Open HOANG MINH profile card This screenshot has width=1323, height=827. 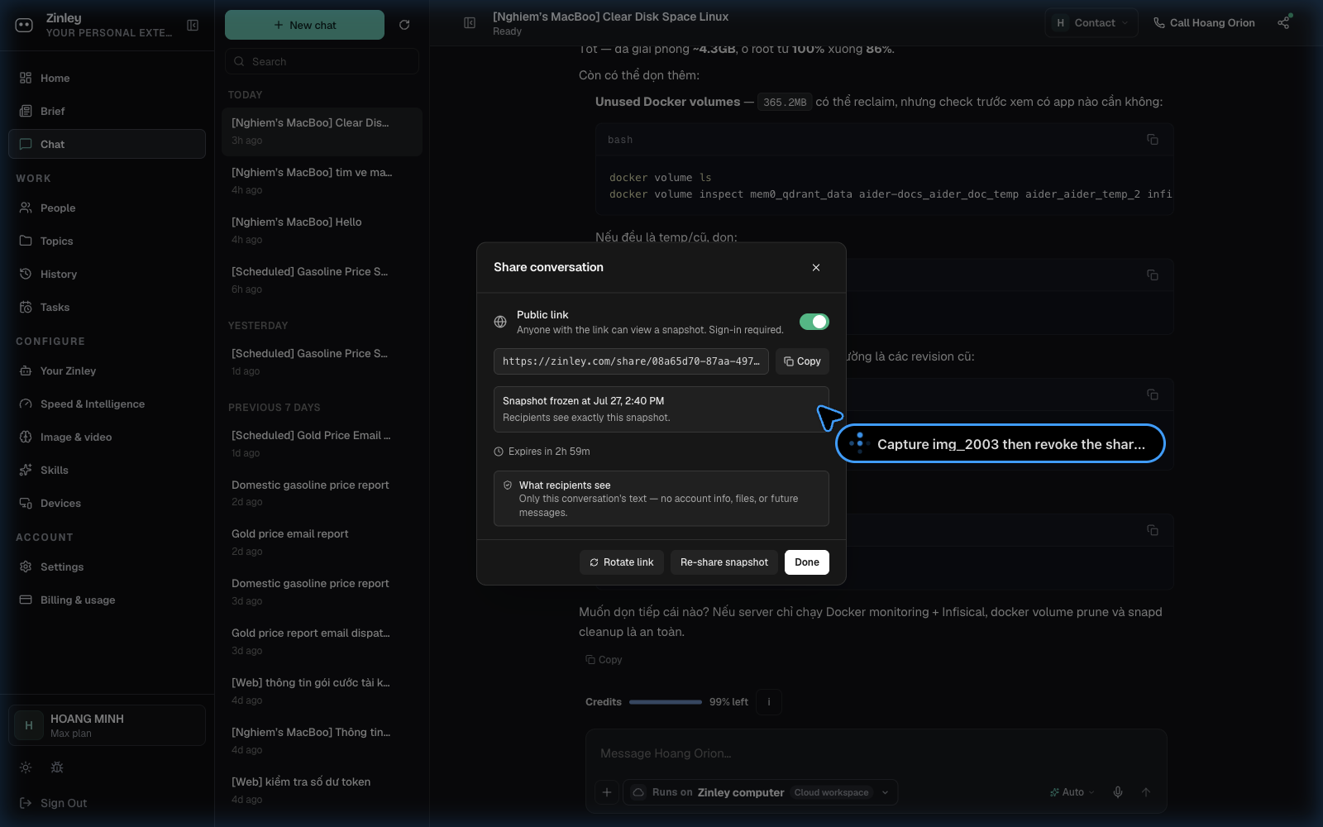[107, 725]
